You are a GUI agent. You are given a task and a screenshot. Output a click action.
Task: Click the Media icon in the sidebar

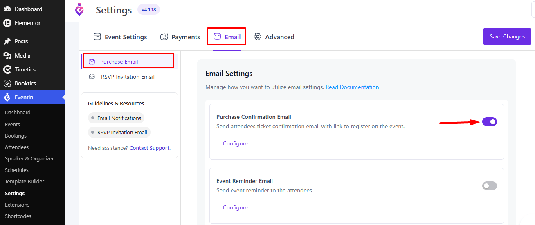click(7, 56)
